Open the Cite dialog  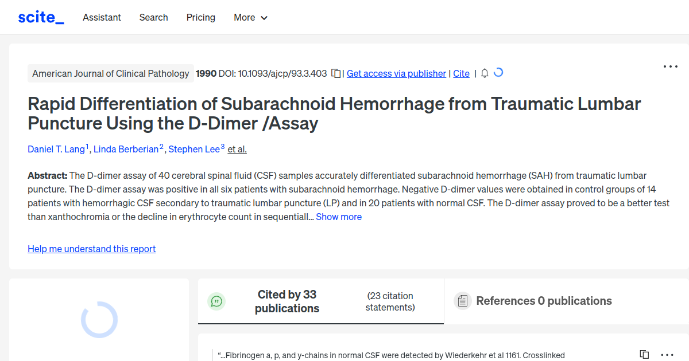pos(461,73)
